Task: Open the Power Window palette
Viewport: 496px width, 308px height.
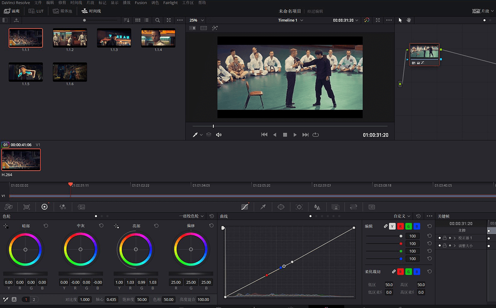Action: (281, 207)
